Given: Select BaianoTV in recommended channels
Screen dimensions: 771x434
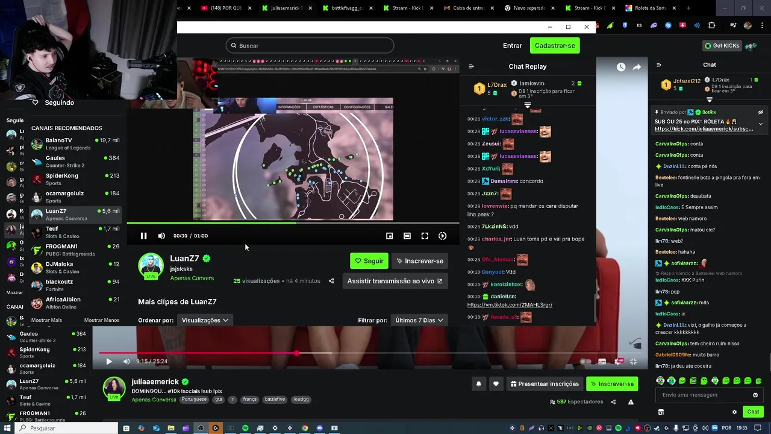Looking at the screenshot, I should (75, 143).
